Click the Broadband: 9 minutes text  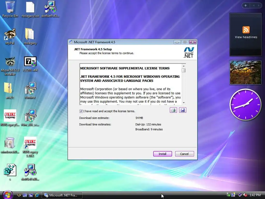point(149,129)
